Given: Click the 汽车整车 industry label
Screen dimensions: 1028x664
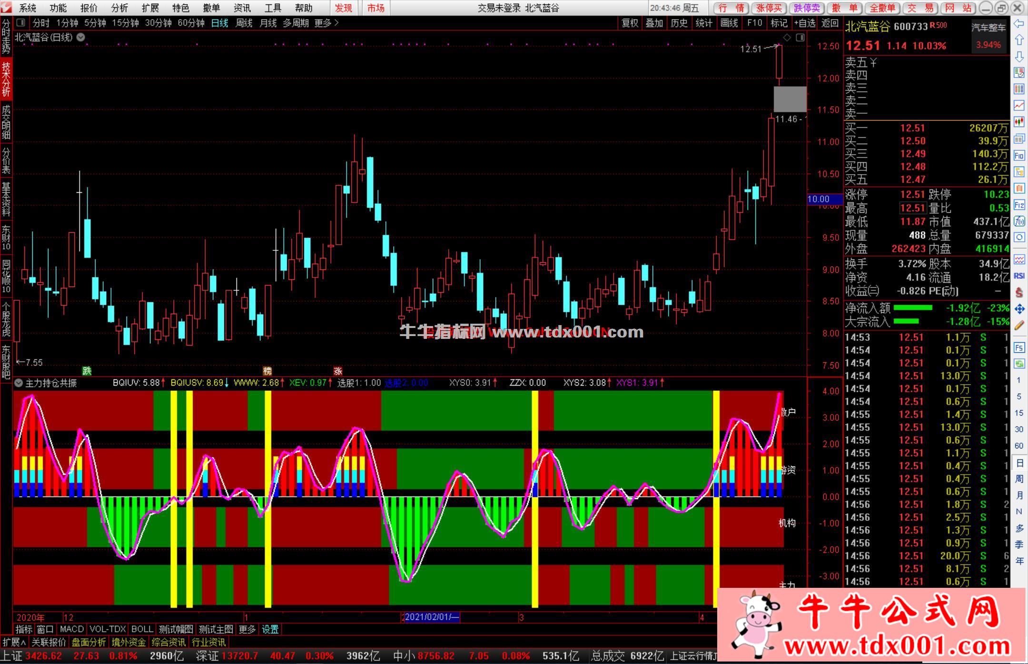Looking at the screenshot, I should pyautogui.click(x=988, y=28).
